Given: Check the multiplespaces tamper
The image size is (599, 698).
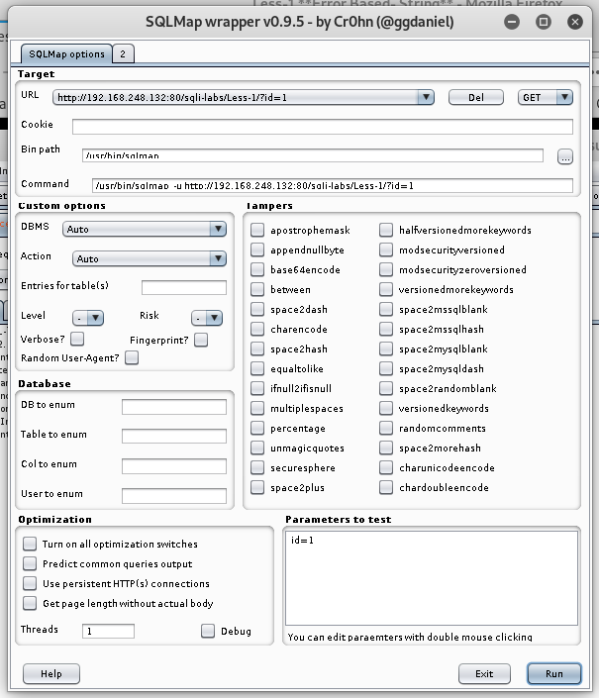Looking at the screenshot, I should [x=257, y=408].
